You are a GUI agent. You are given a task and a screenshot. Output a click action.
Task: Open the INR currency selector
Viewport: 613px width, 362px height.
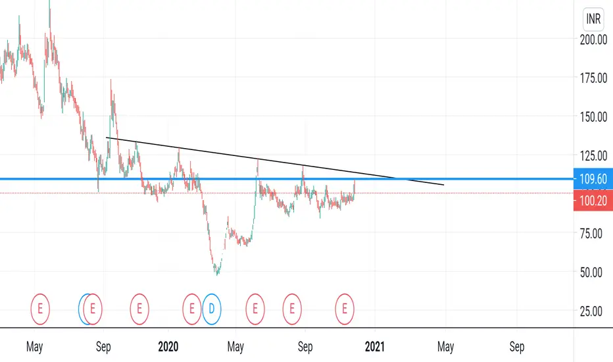click(x=593, y=18)
